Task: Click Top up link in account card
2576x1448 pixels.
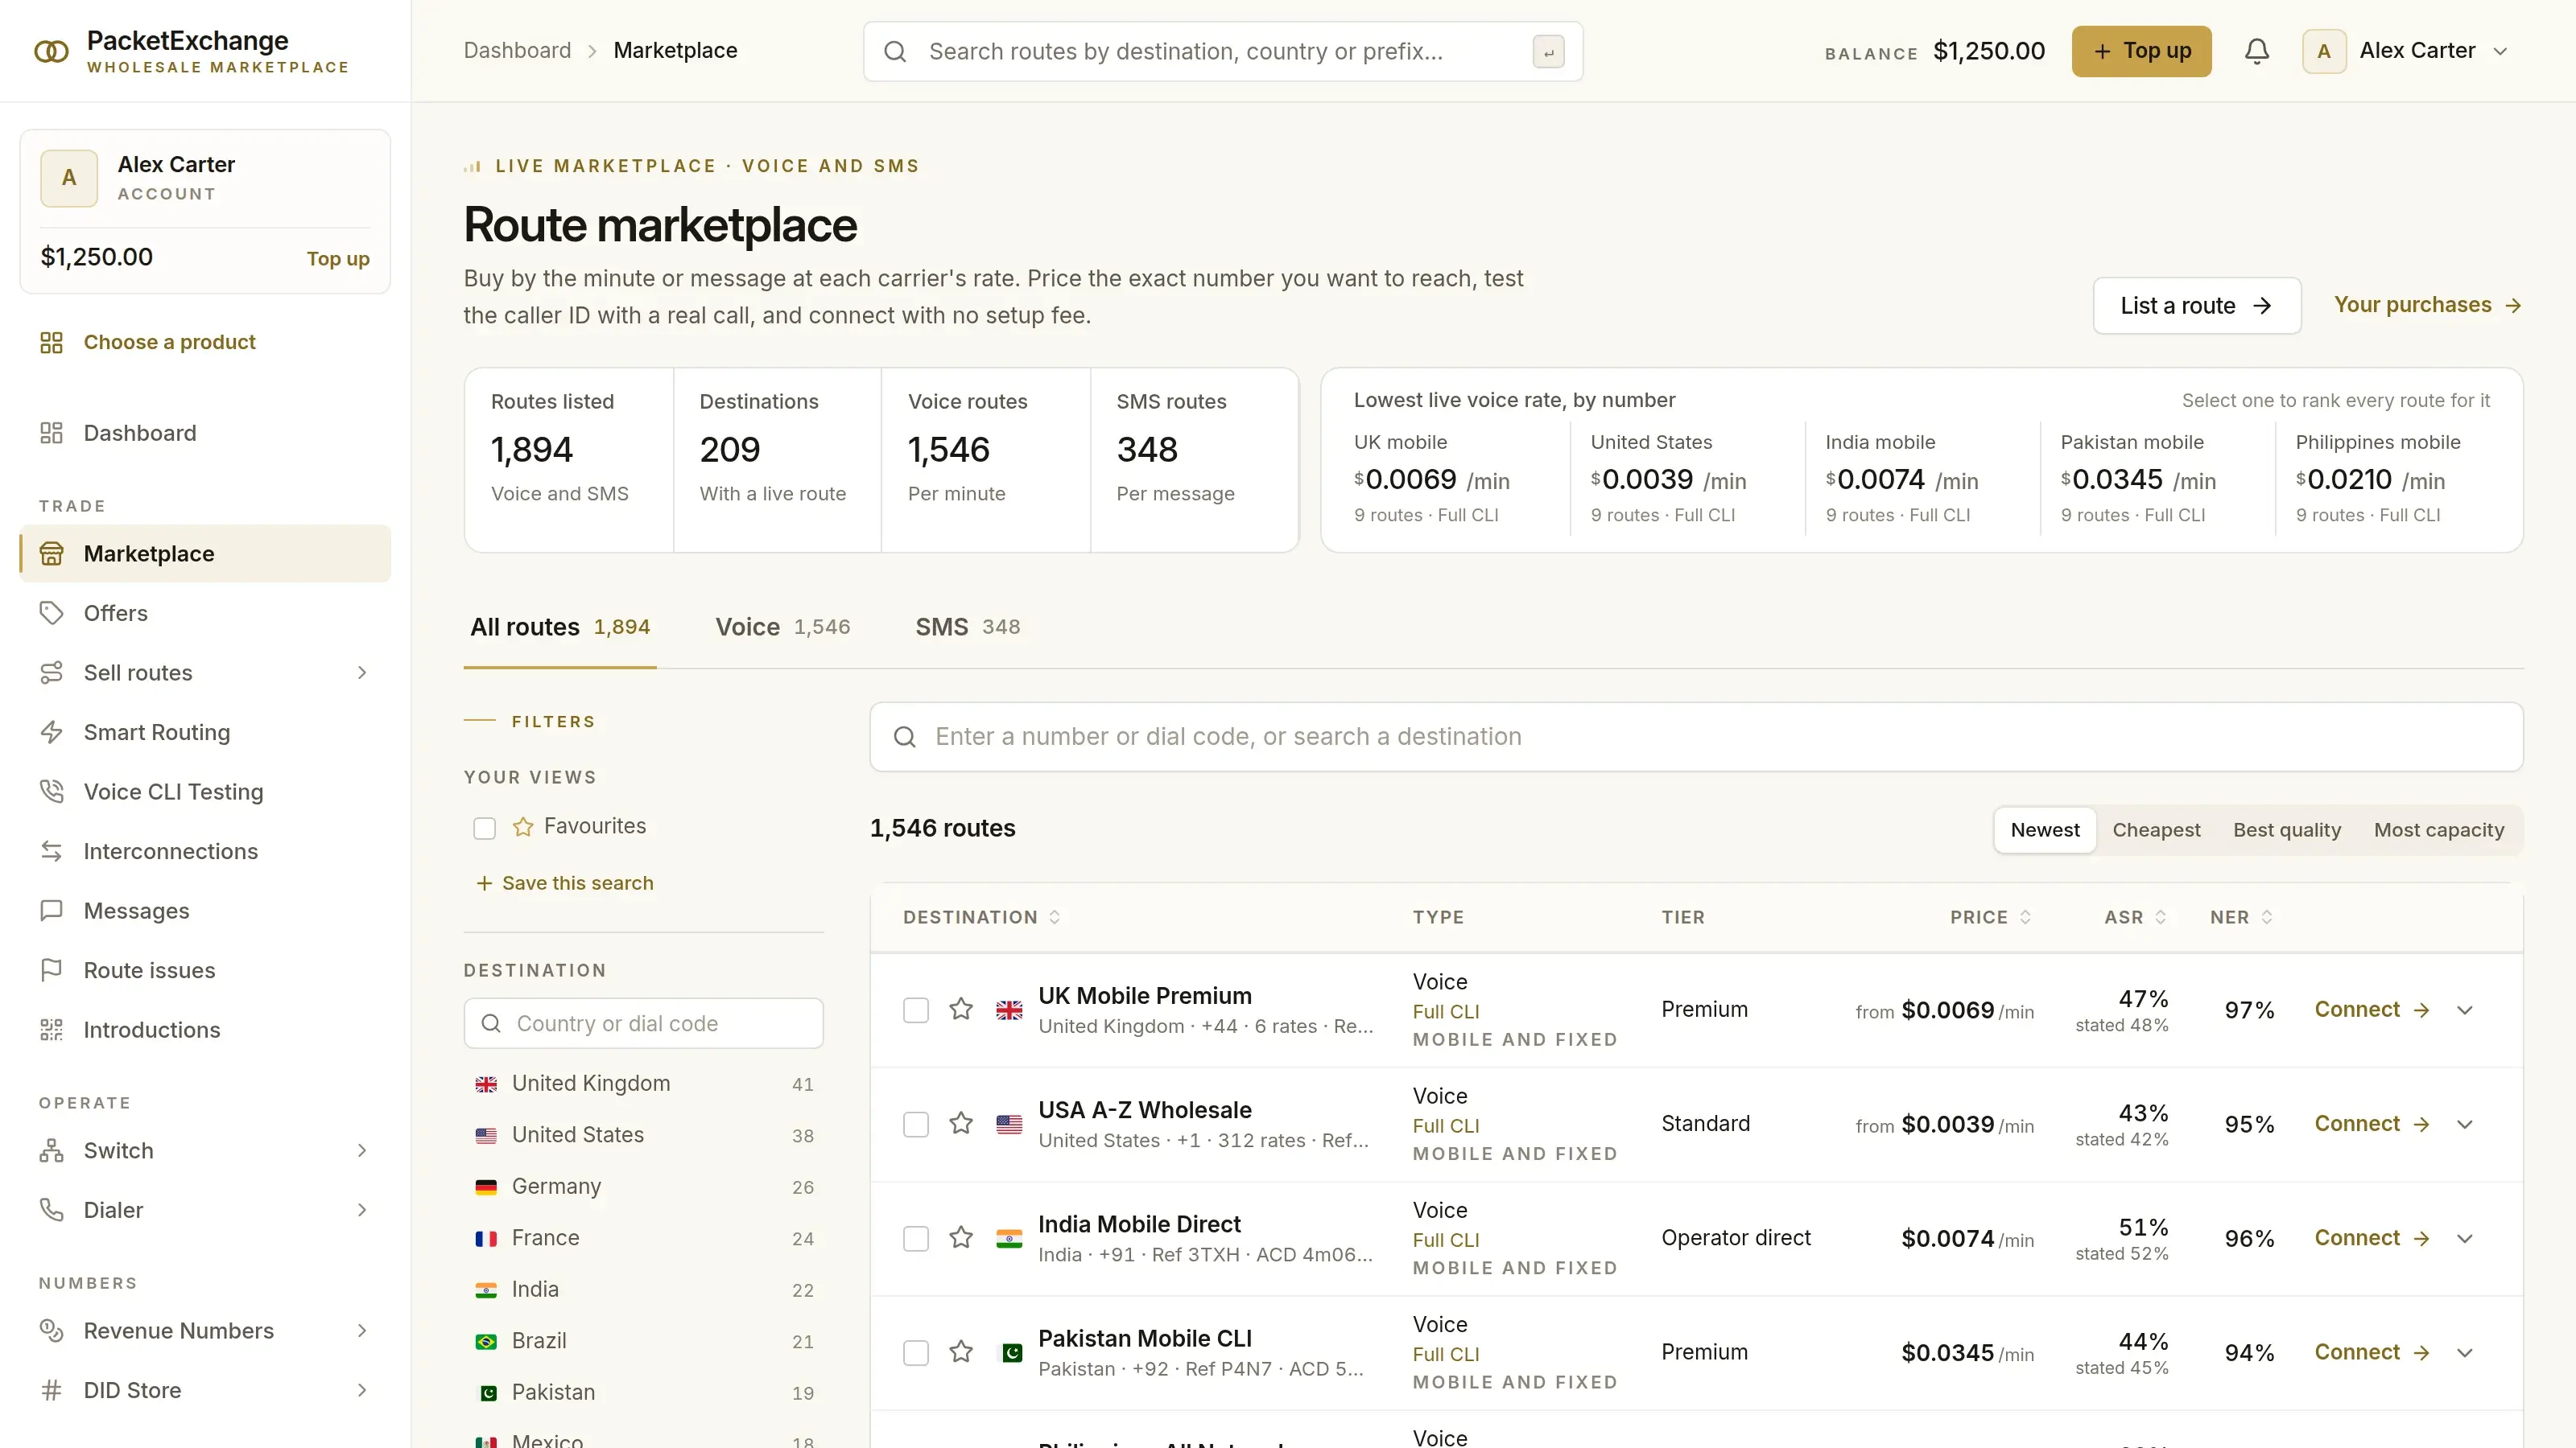Action: (x=338, y=259)
